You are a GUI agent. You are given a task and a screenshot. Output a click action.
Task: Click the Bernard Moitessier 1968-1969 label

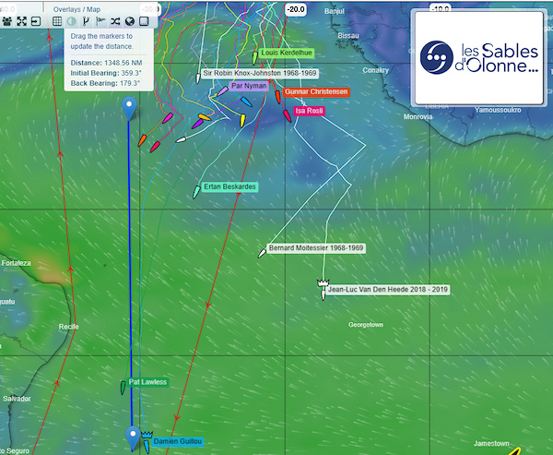pyautogui.click(x=316, y=248)
